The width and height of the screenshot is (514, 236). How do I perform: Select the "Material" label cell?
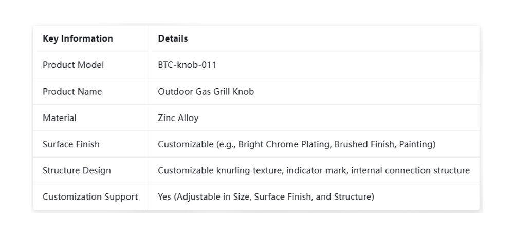(x=59, y=118)
